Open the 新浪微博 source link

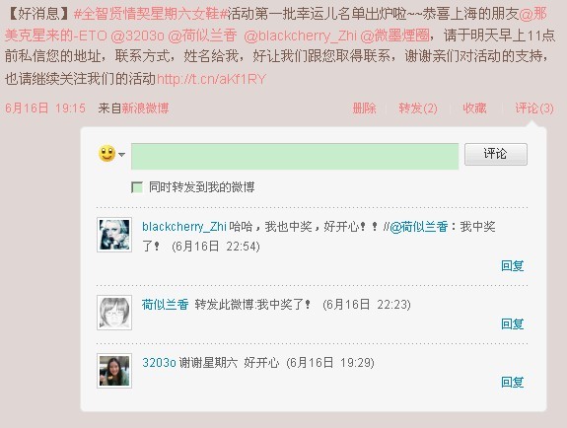click(145, 108)
